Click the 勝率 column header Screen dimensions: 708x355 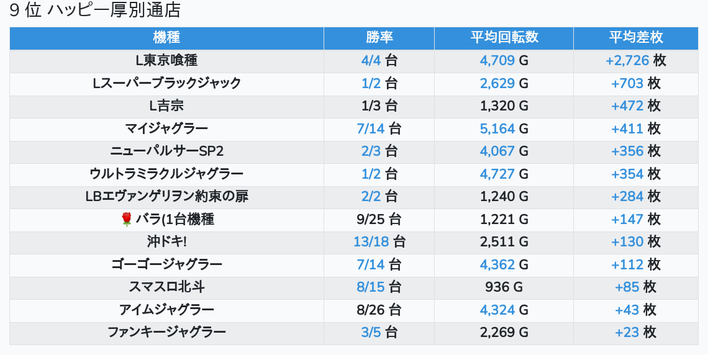[379, 37]
